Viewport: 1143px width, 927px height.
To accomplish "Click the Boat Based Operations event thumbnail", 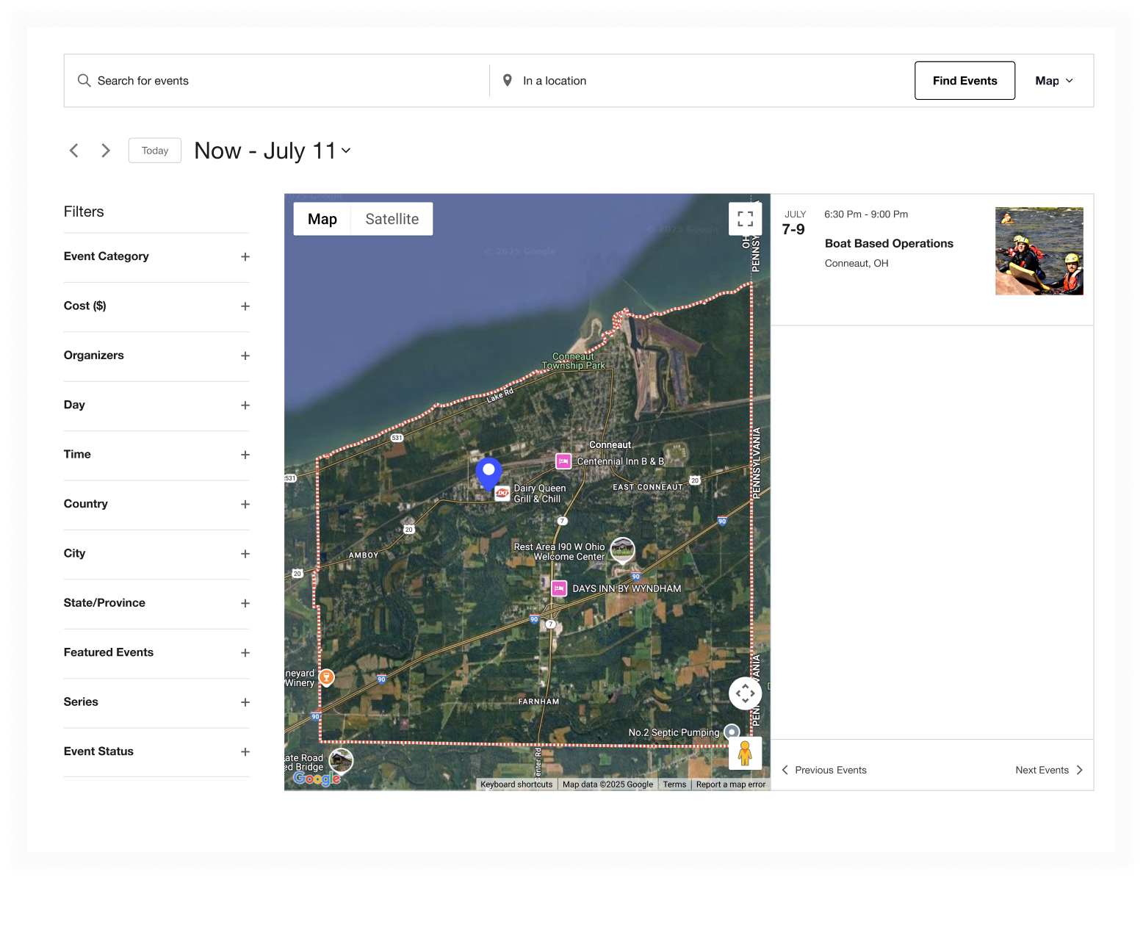I will (x=1039, y=251).
